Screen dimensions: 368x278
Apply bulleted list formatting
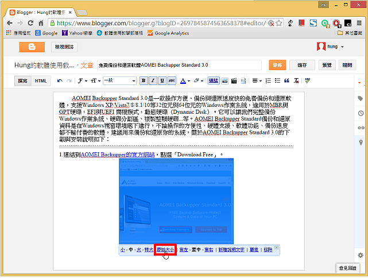(x=277, y=81)
